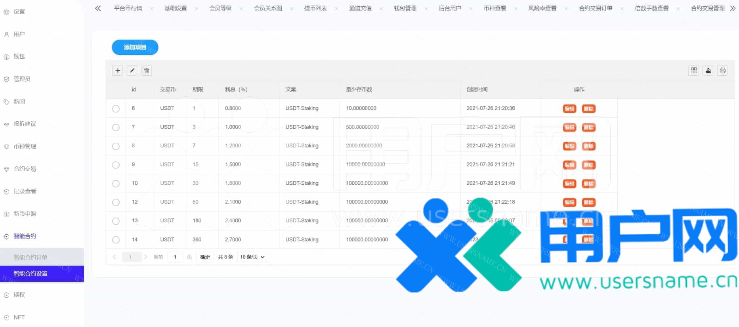Expand the 智能合约 sidebar menu
This screenshot has height=327, width=739.
(x=25, y=236)
